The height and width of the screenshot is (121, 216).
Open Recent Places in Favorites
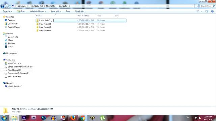pos(13,27)
